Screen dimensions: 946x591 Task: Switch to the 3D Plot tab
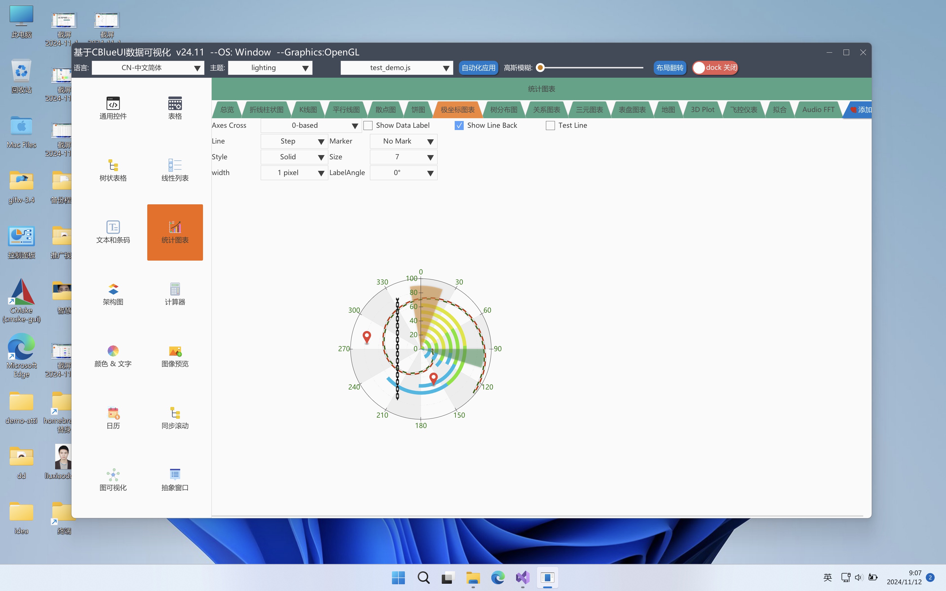click(702, 110)
